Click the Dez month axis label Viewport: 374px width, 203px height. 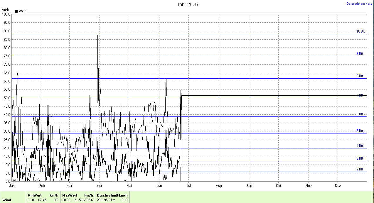click(x=338, y=186)
